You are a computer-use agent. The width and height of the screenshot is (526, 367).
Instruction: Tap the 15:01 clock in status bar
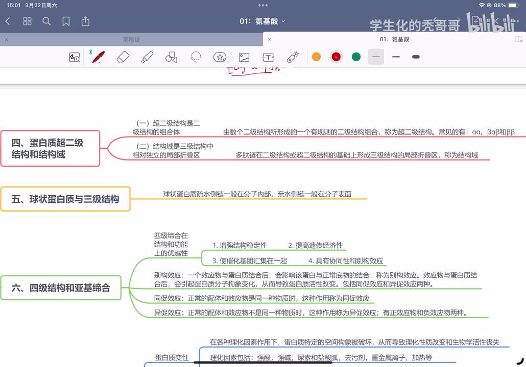tap(14, 5)
